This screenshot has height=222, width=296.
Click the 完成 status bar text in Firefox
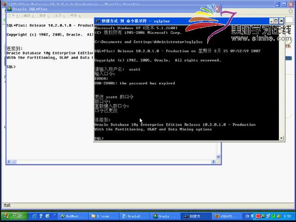tap(7, 205)
